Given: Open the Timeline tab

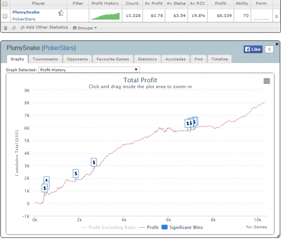Looking at the screenshot, I should pyautogui.click(x=220, y=59).
